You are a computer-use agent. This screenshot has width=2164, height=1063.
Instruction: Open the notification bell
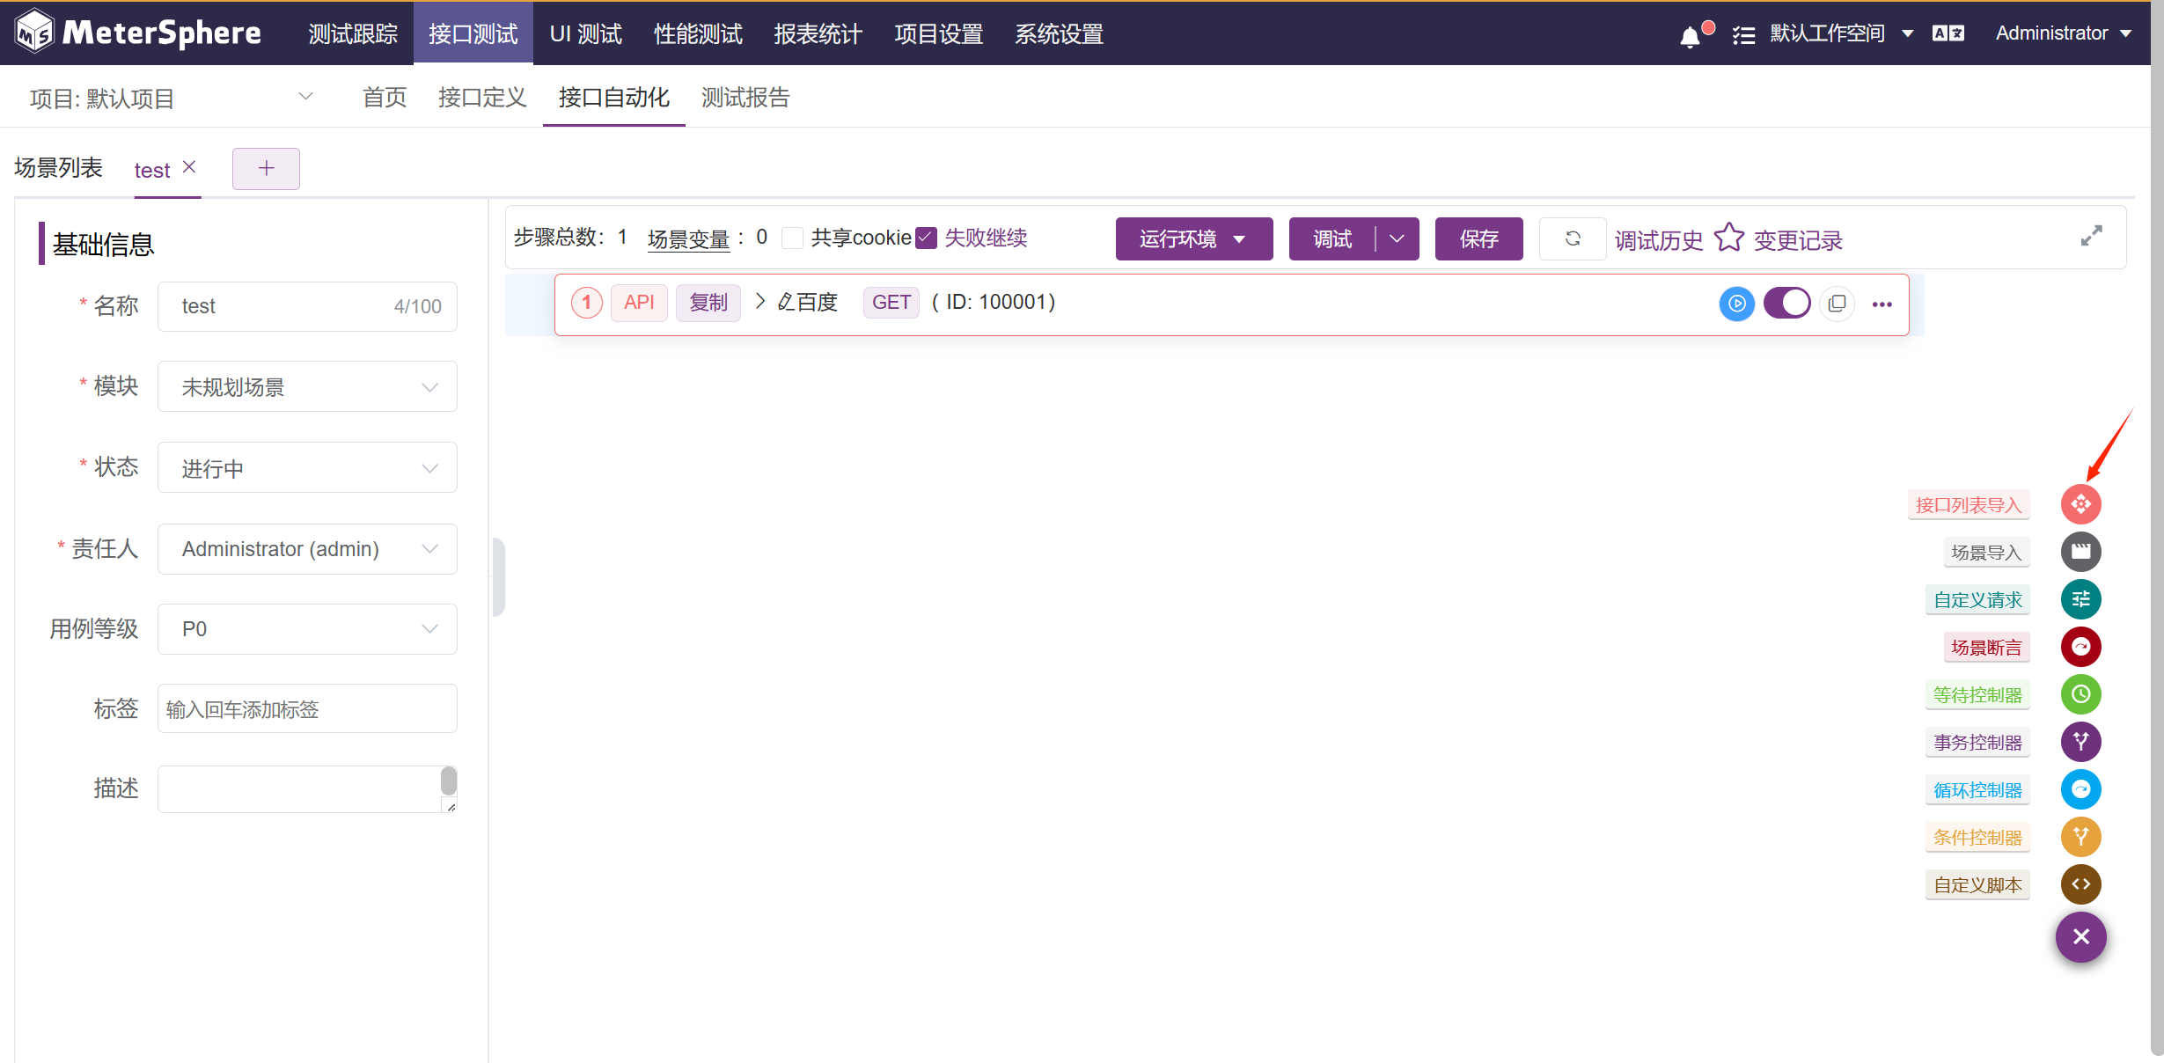pos(1690,36)
